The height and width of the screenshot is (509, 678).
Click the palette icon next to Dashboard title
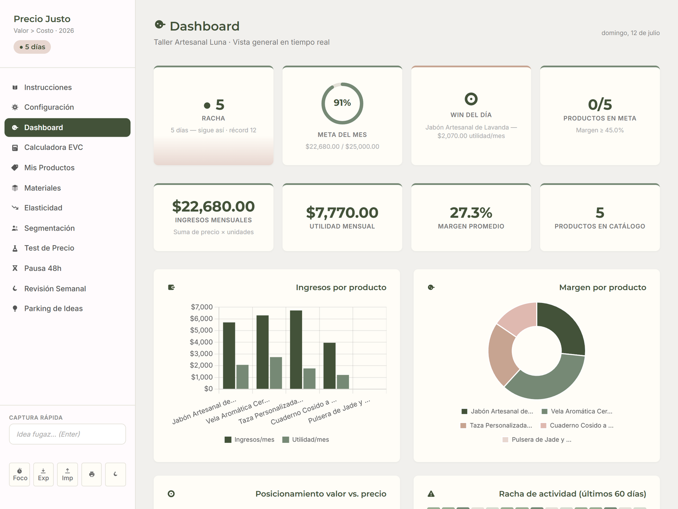tap(160, 25)
